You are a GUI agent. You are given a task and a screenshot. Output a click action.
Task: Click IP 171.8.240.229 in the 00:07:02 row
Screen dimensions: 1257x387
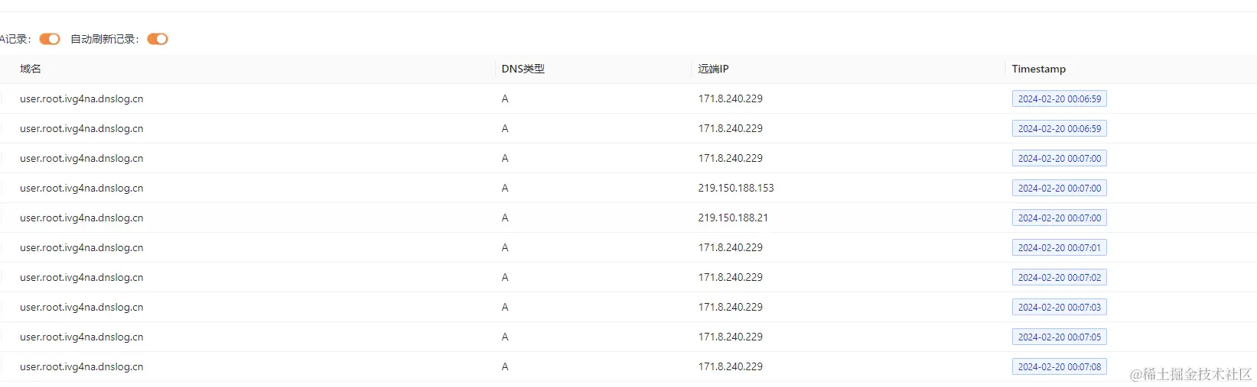[731, 277]
